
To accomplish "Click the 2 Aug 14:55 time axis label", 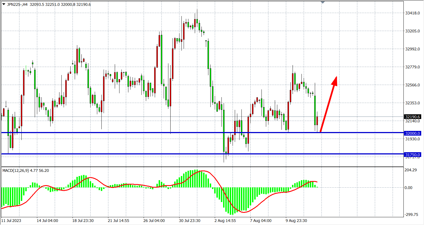I will pos(225,221).
